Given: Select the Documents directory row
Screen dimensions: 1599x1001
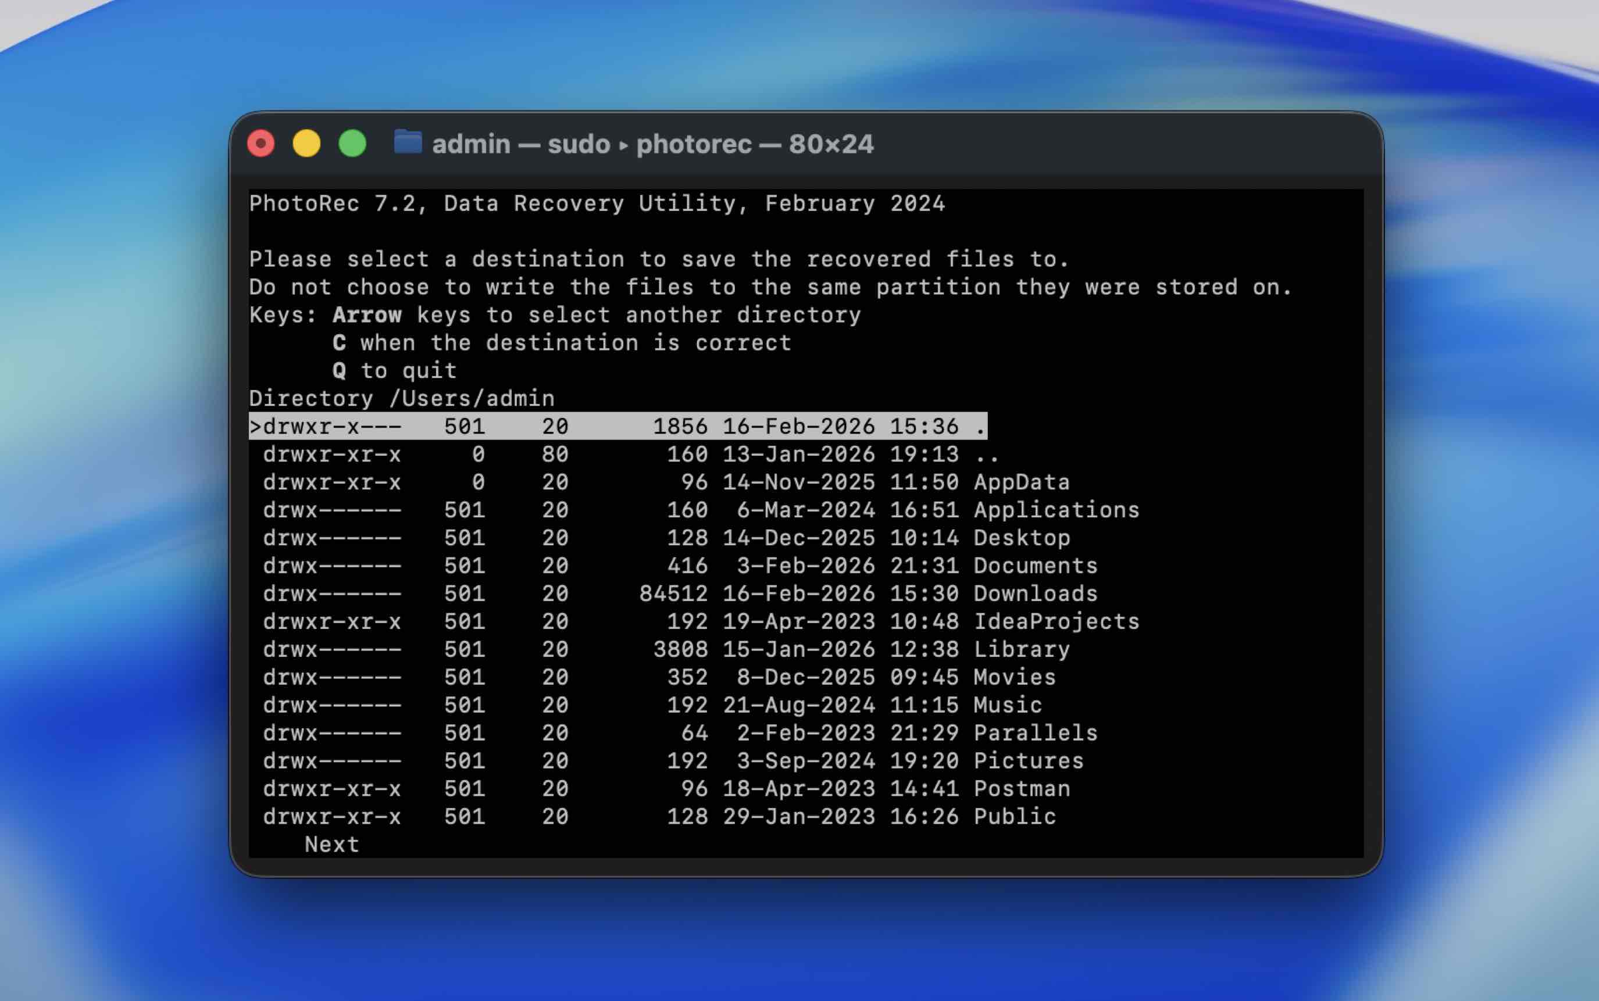Looking at the screenshot, I should 1035,566.
